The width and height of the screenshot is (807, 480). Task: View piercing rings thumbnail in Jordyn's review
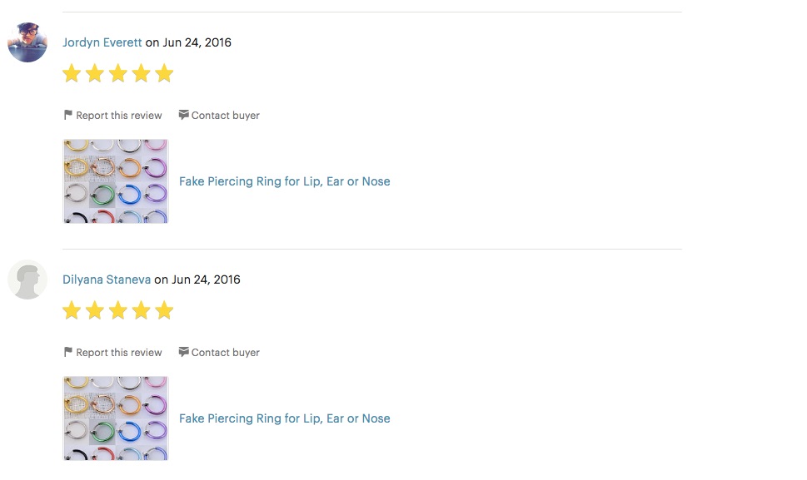click(116, 181)
